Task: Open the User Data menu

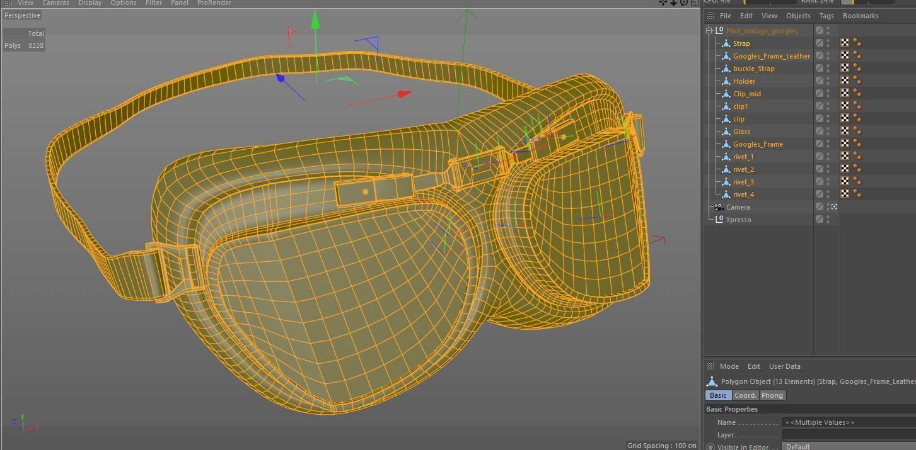Action: [785, 366]
